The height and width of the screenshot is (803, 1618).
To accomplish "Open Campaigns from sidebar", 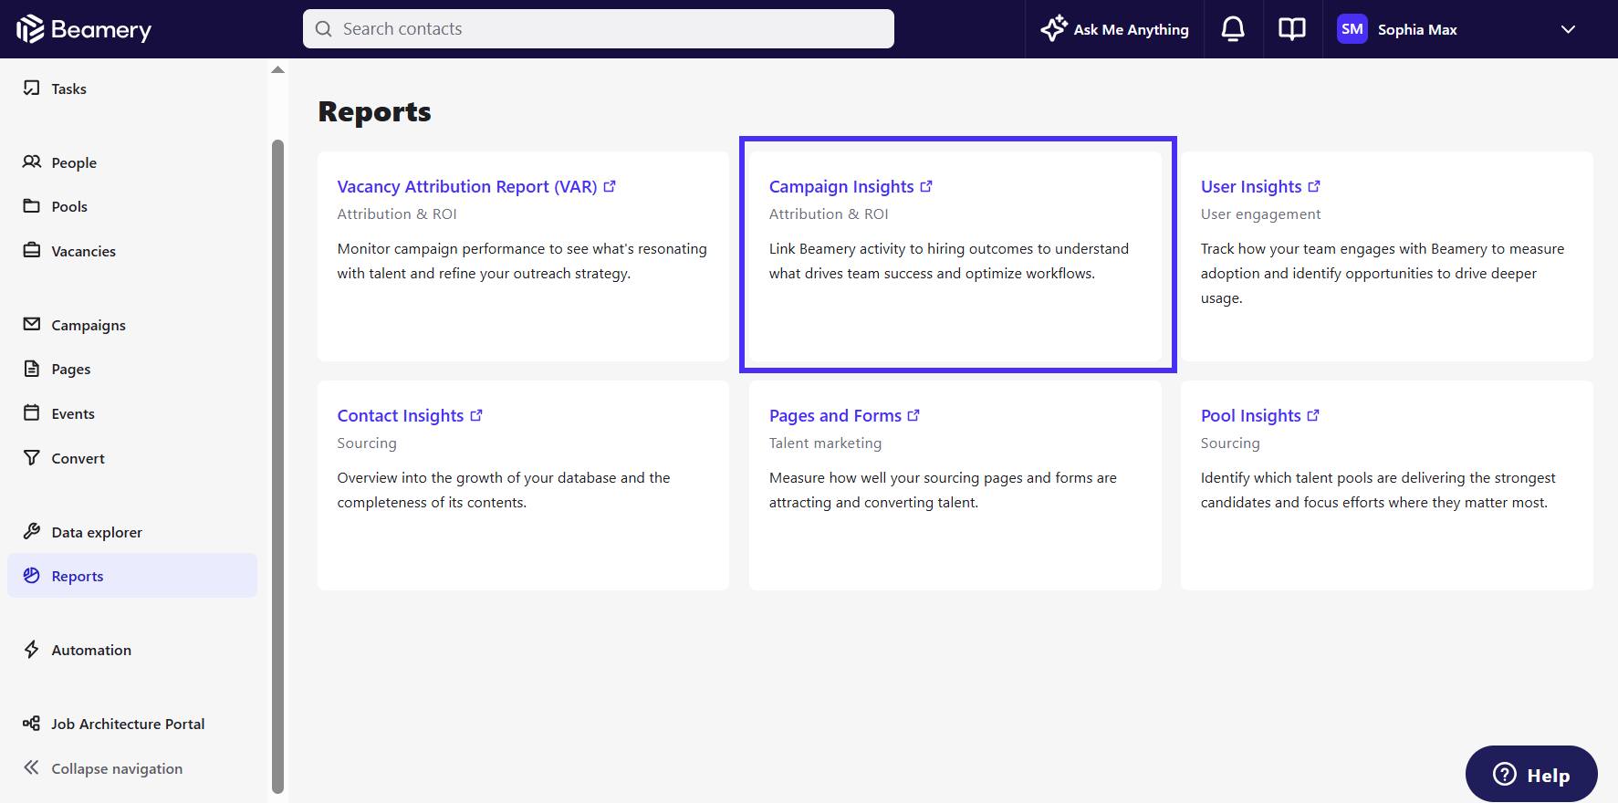I will pyautogui.click(x=131, y=325).
